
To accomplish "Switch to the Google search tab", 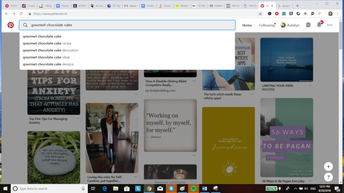I will [x=284, y=6].
